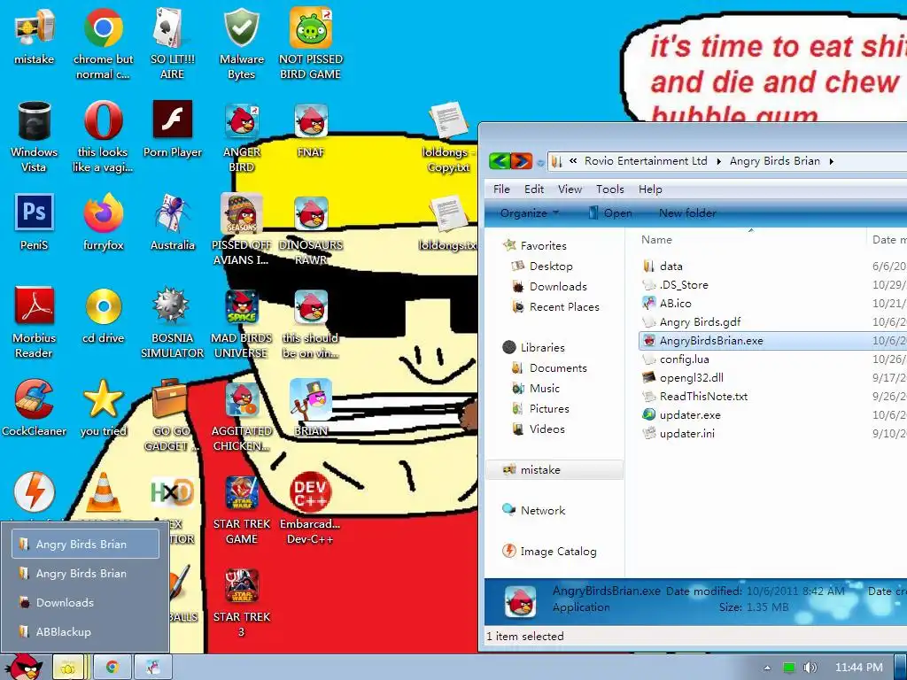Open the GO GO GADGET briefcase icon
This screenshot has width=907, height=680.
pyautogui.click(x=171, y=416)
